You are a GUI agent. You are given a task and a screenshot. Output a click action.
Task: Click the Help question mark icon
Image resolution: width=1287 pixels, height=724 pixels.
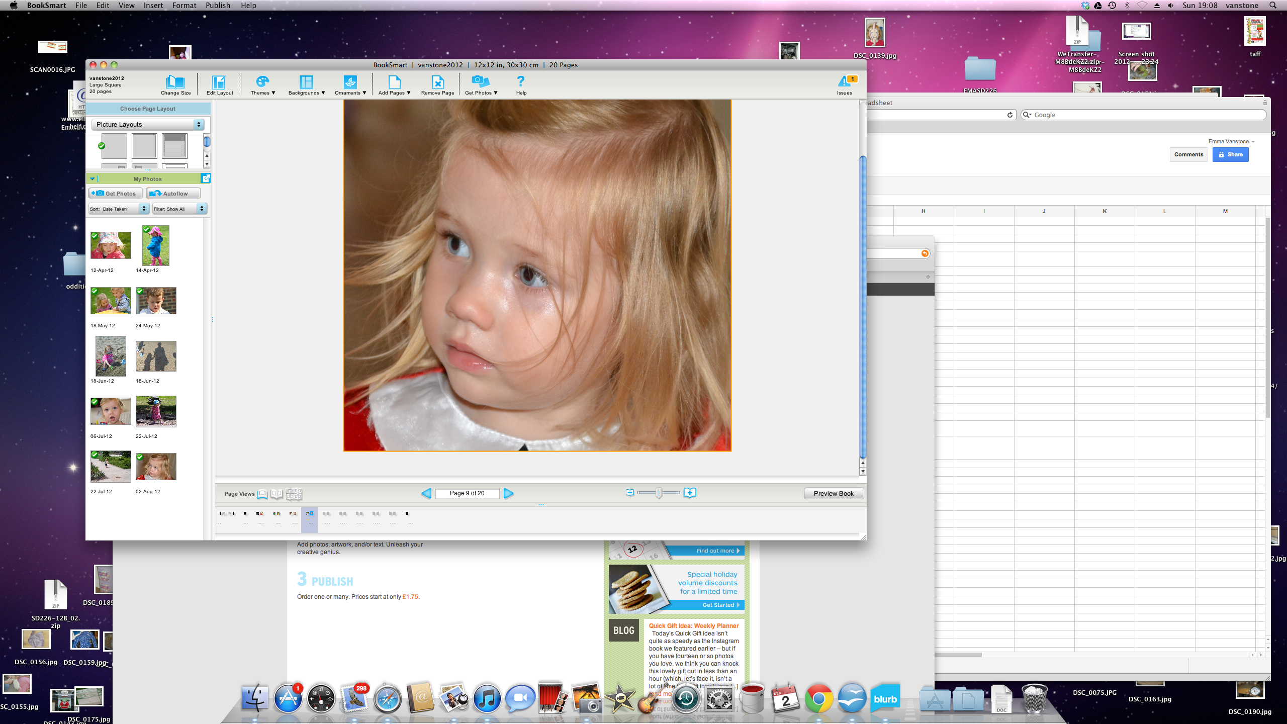point(521,82)
